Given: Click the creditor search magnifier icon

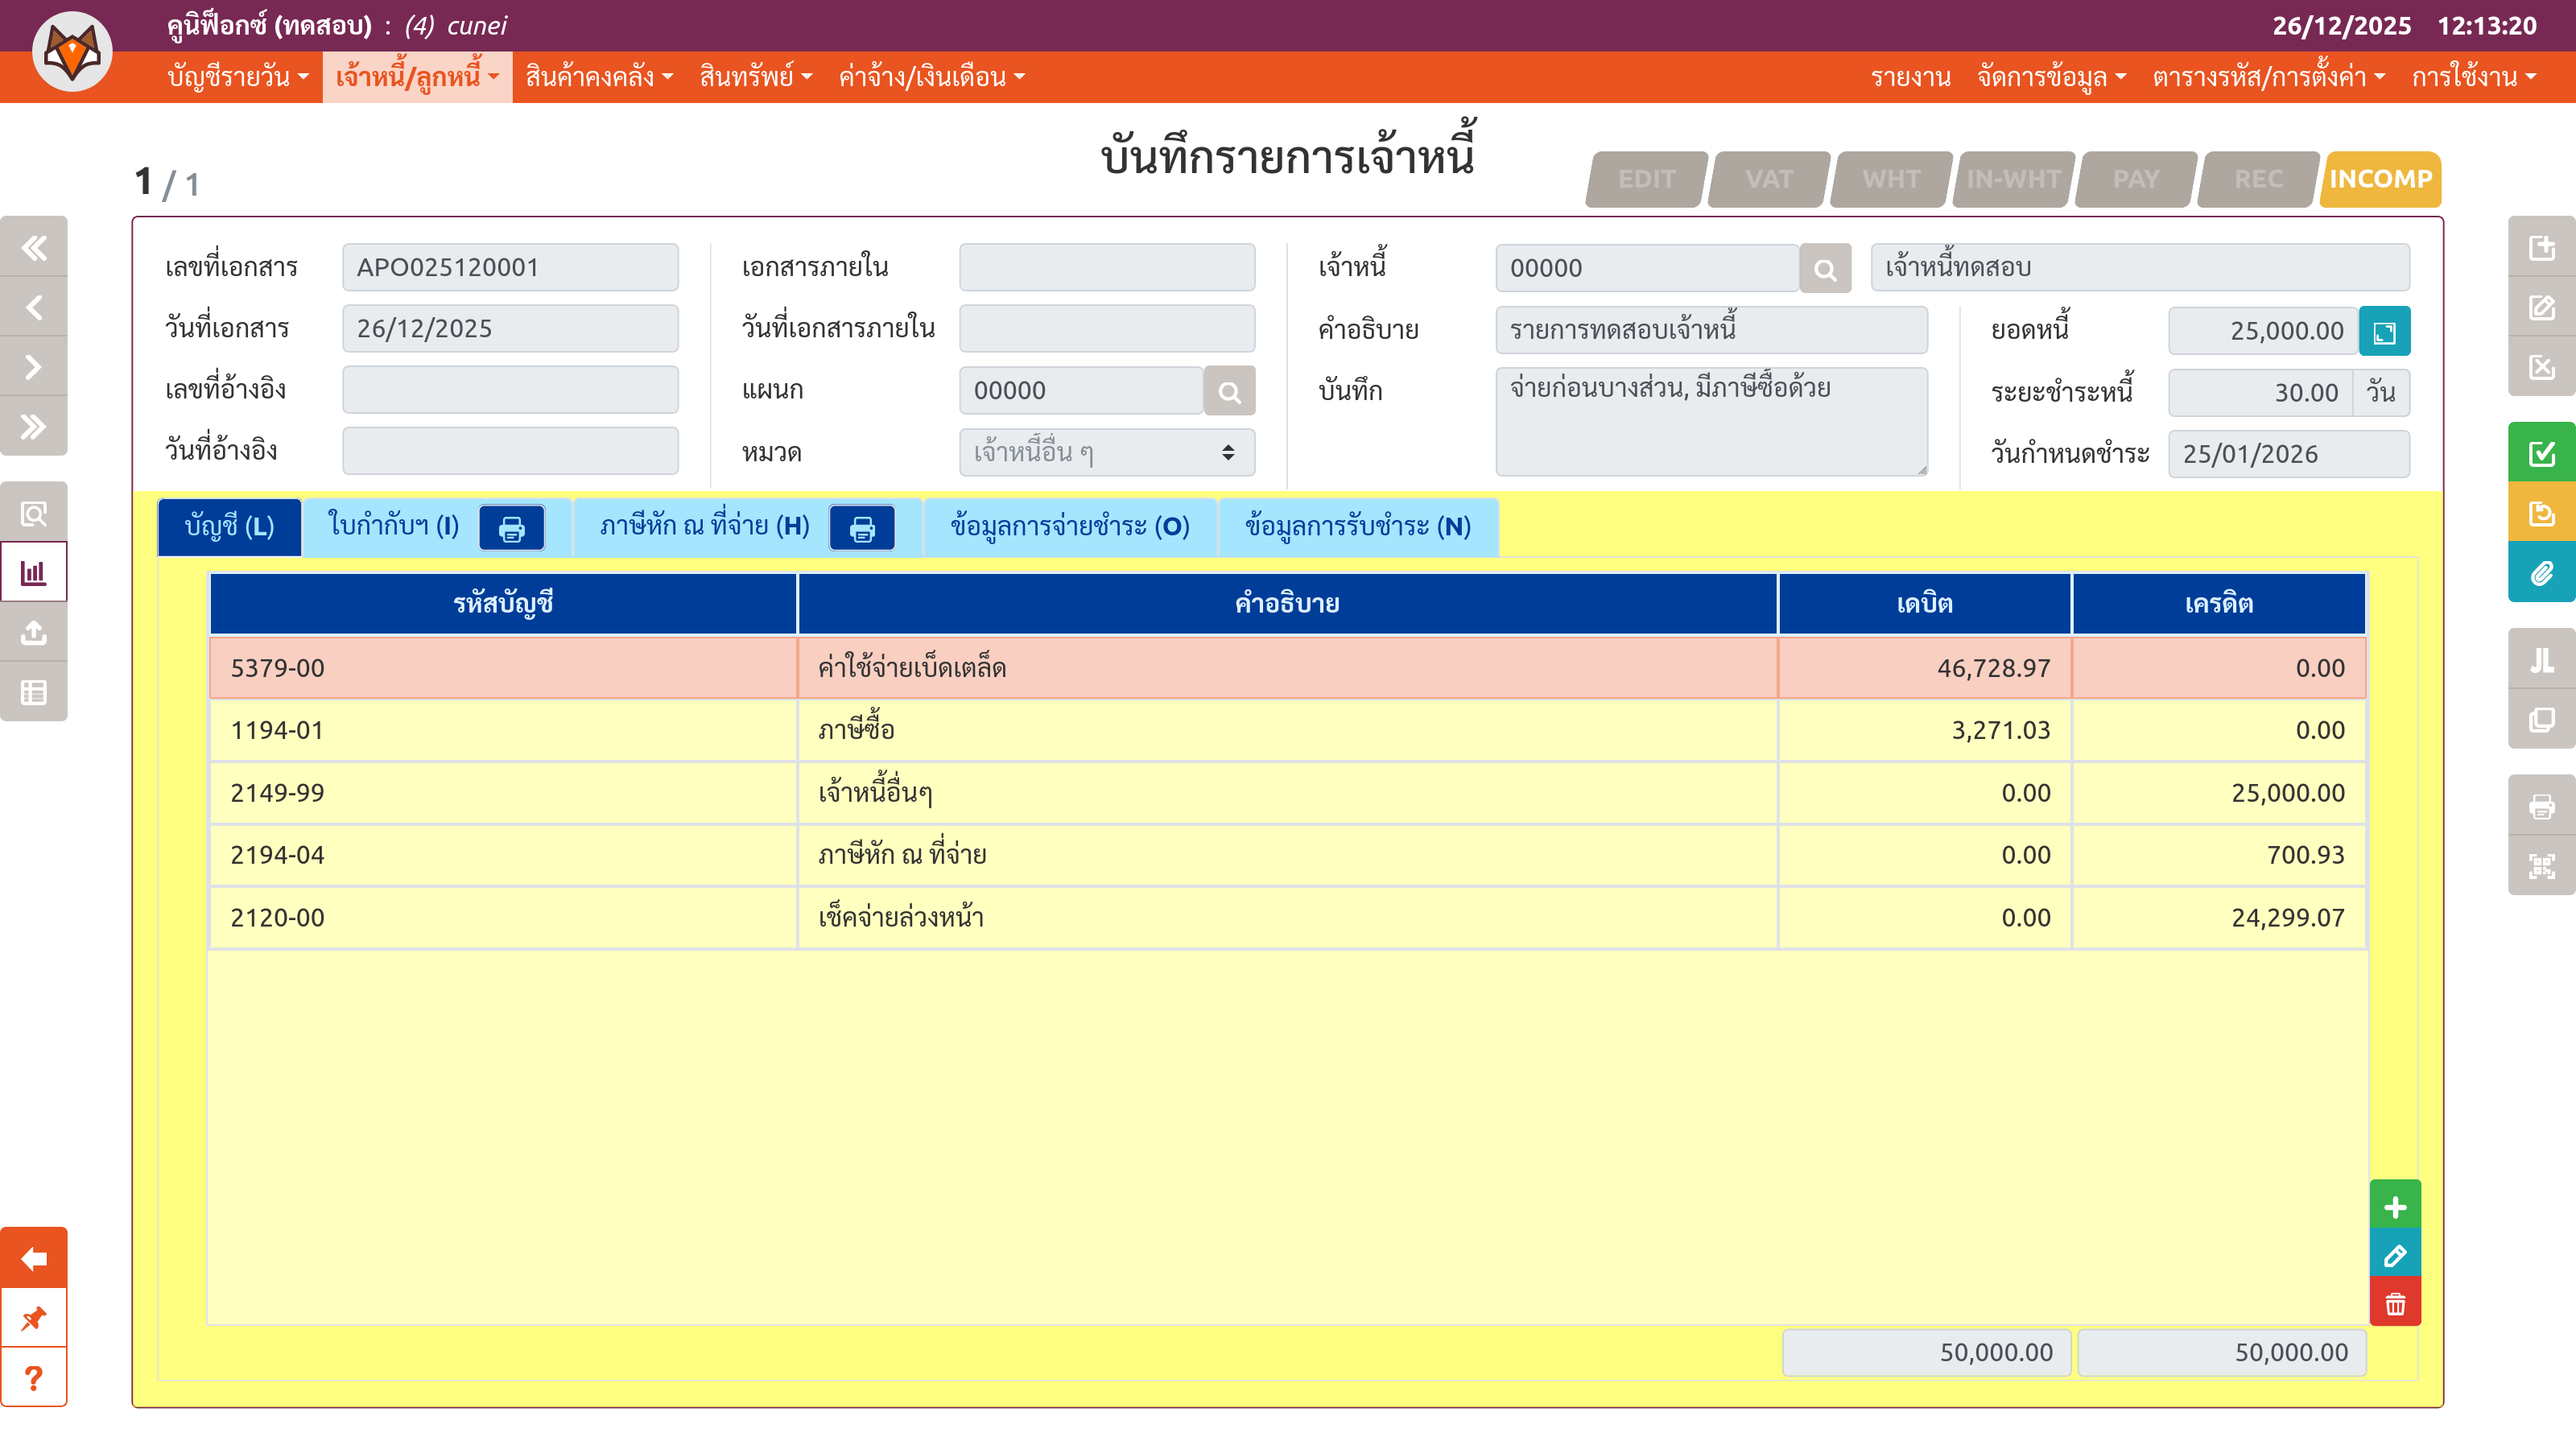Looking at the screenshot, I should pyautogui.click(x=1824, y=269).
